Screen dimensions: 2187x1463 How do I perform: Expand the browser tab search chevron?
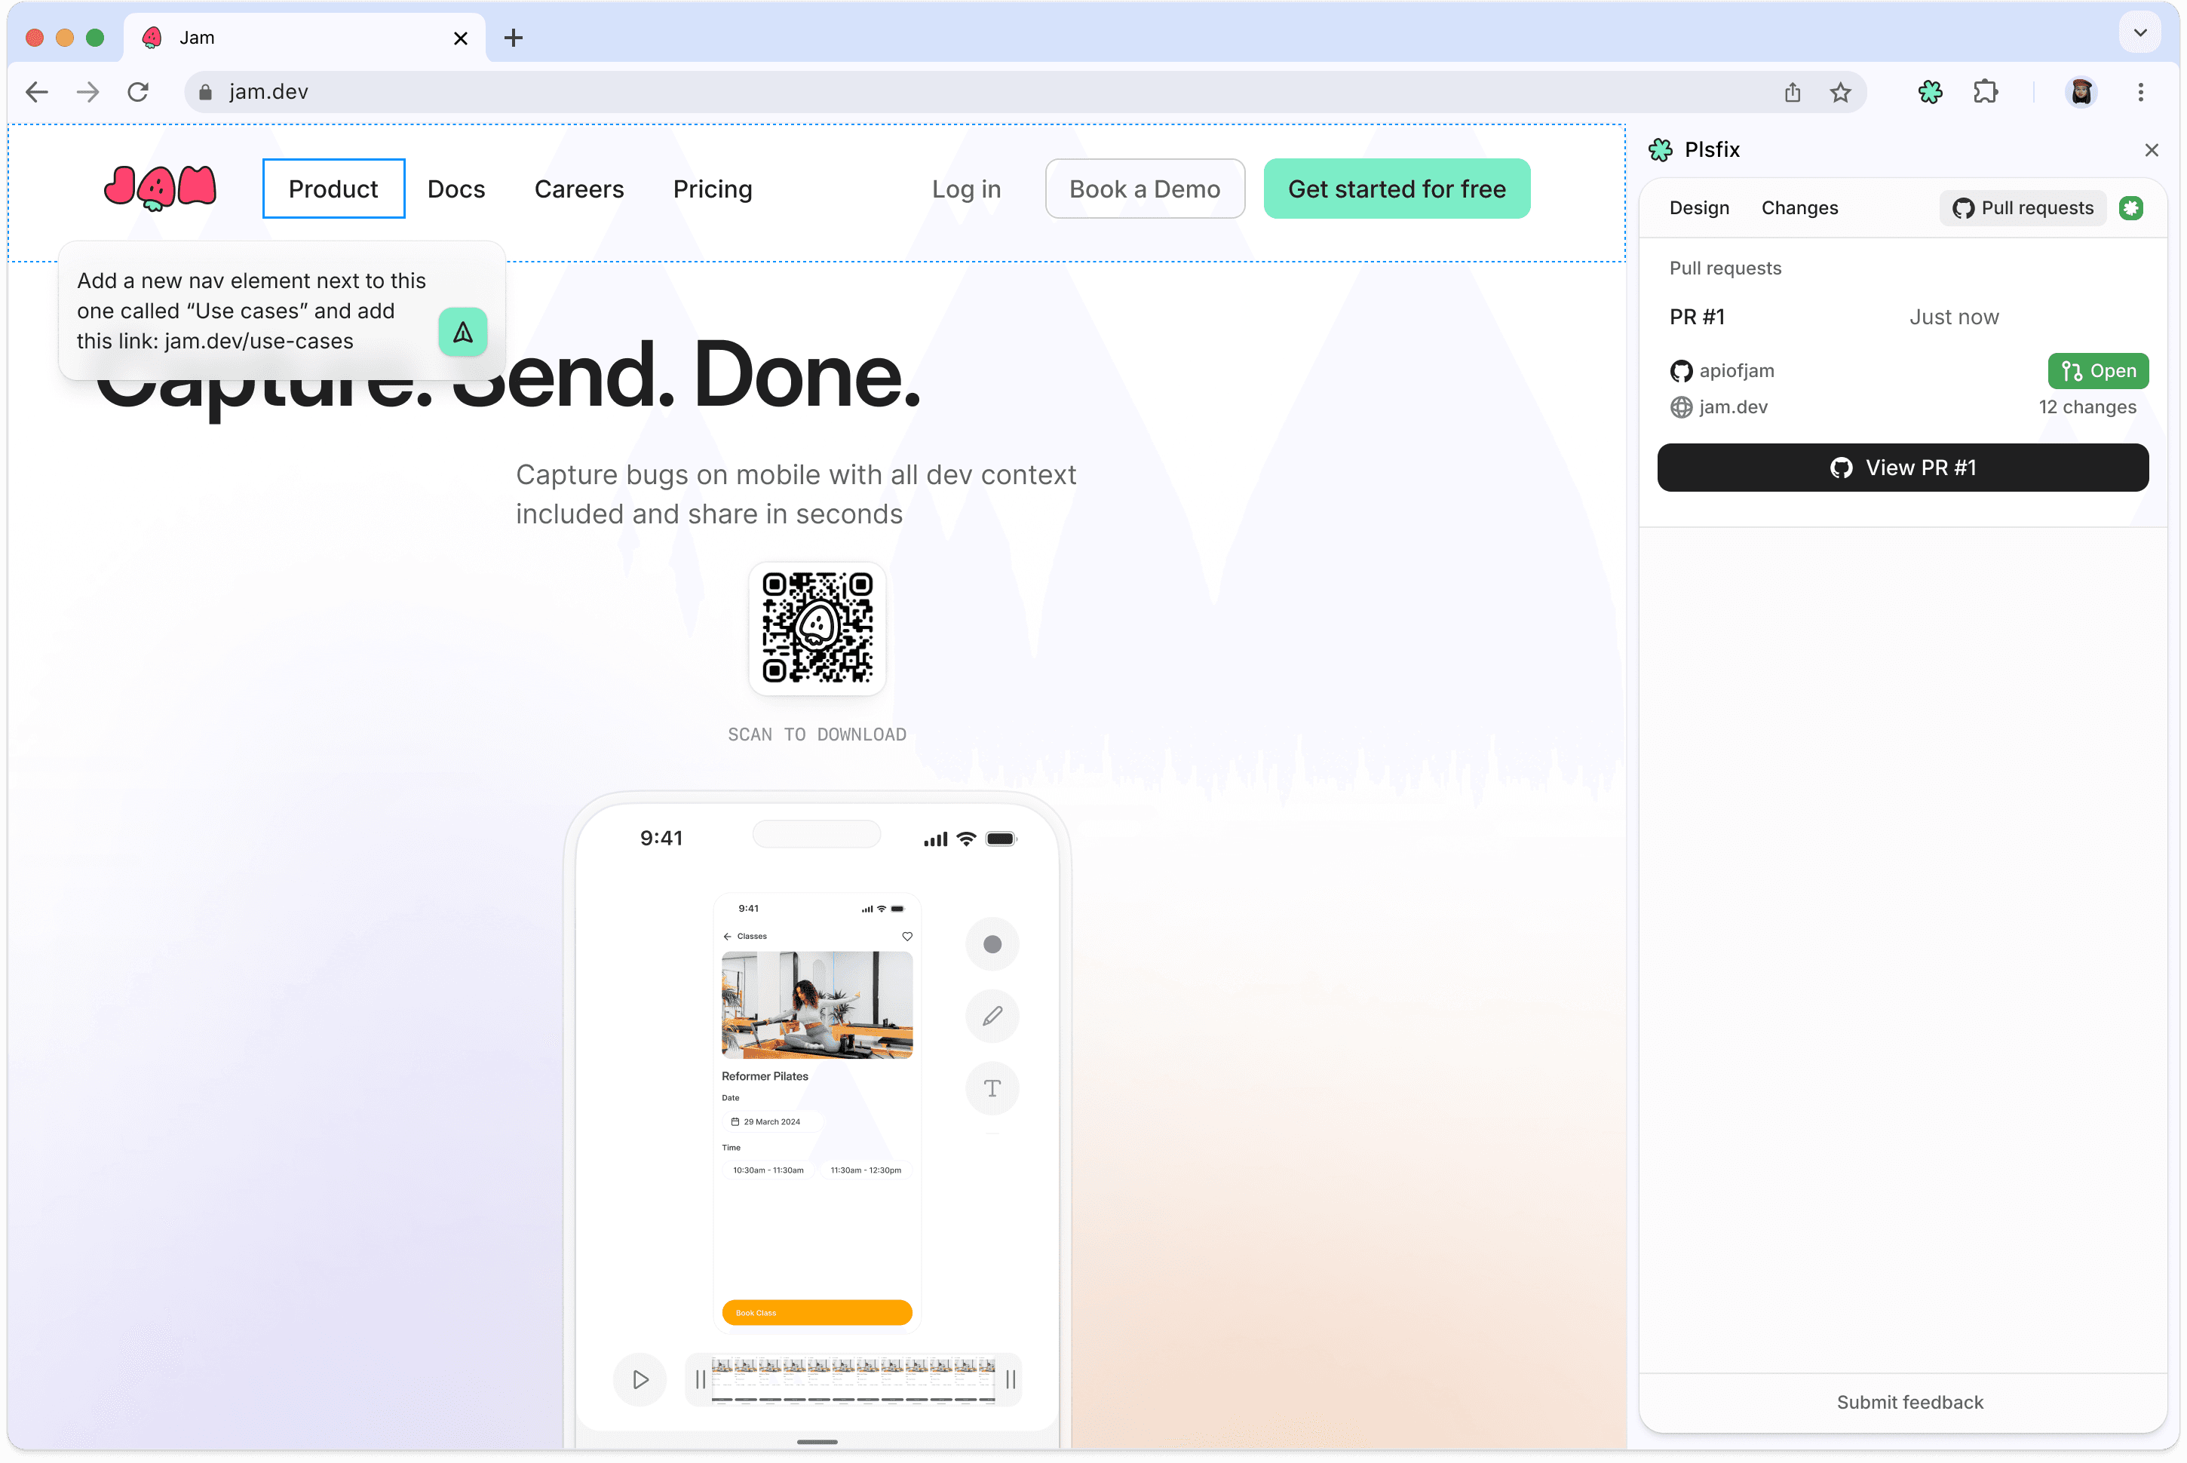2139,32
